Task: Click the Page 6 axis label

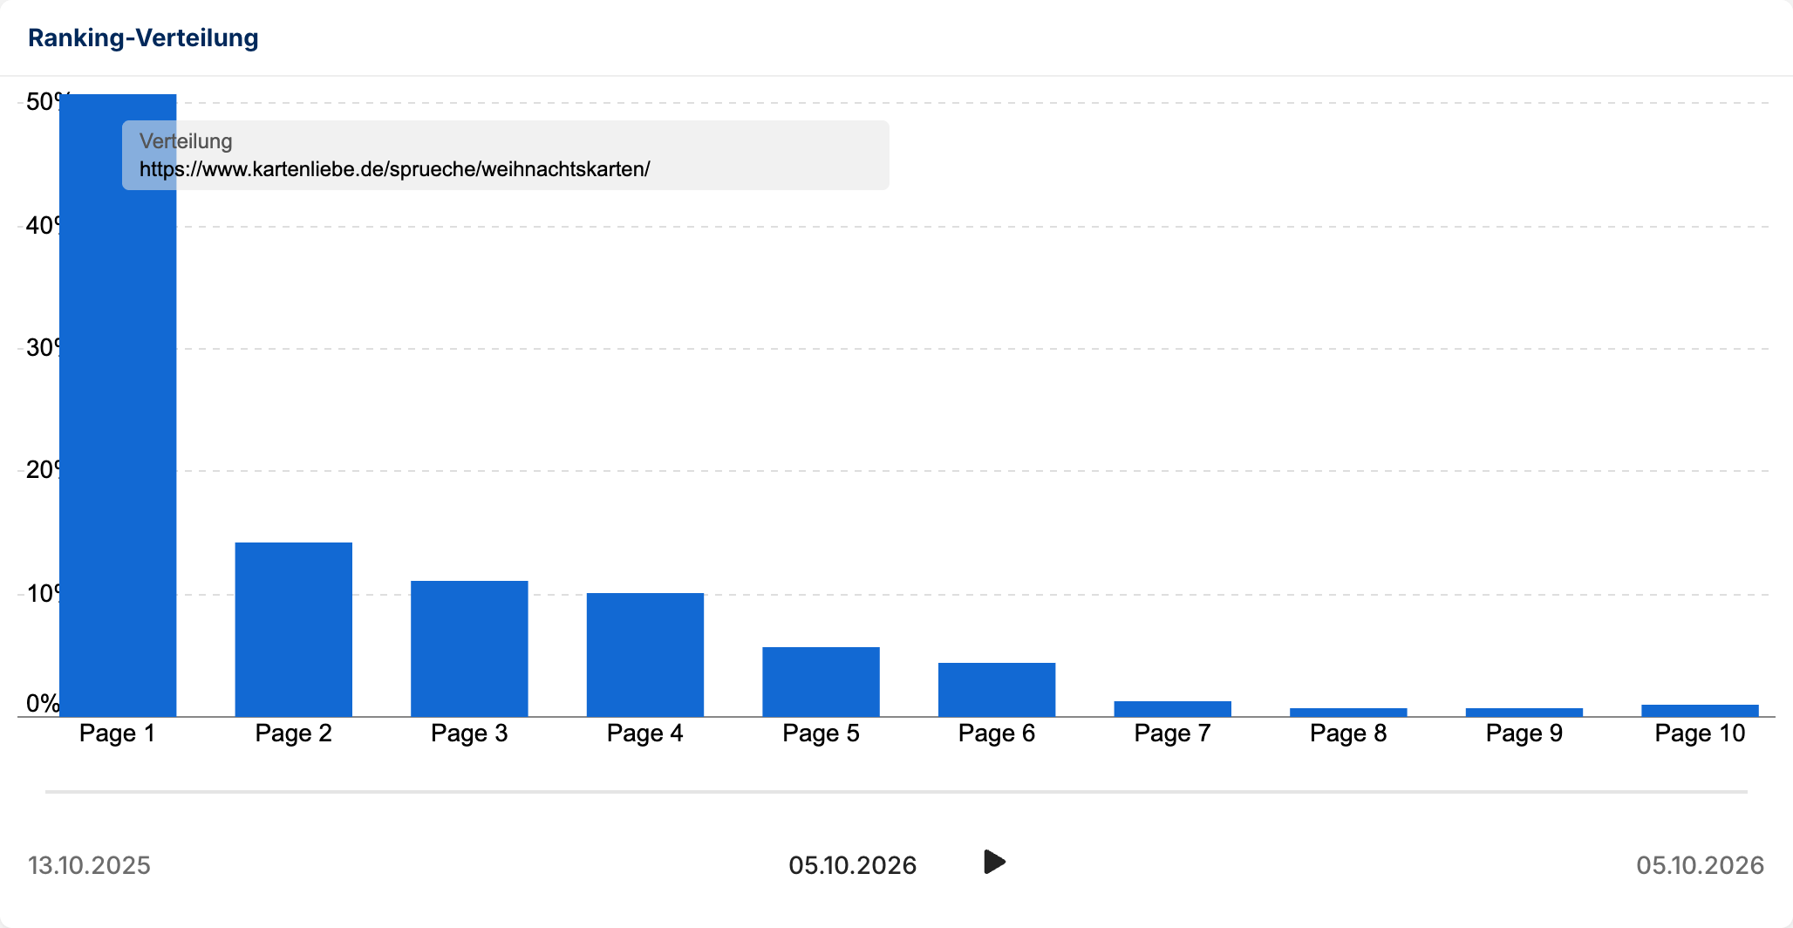Action: pyautogui.click(x=997, y=734)
